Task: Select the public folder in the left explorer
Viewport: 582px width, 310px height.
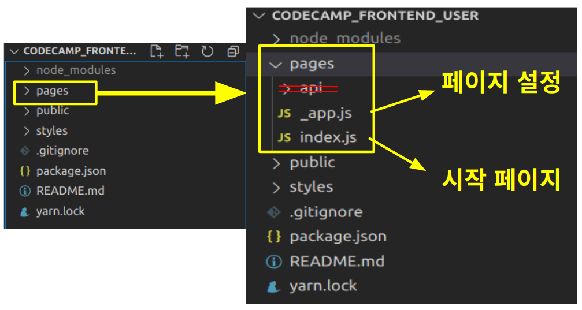Action: (53, 110)
